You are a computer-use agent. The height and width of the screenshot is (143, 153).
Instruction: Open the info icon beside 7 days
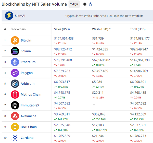pos(85,4)
